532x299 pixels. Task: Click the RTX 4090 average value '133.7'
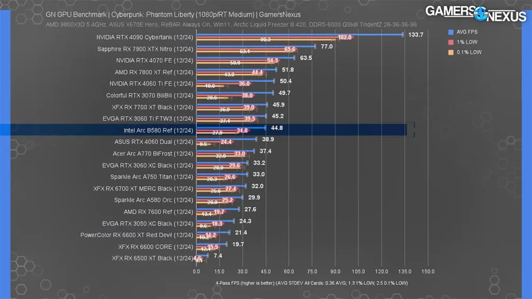pyautogui.click(x=416, y=35)
